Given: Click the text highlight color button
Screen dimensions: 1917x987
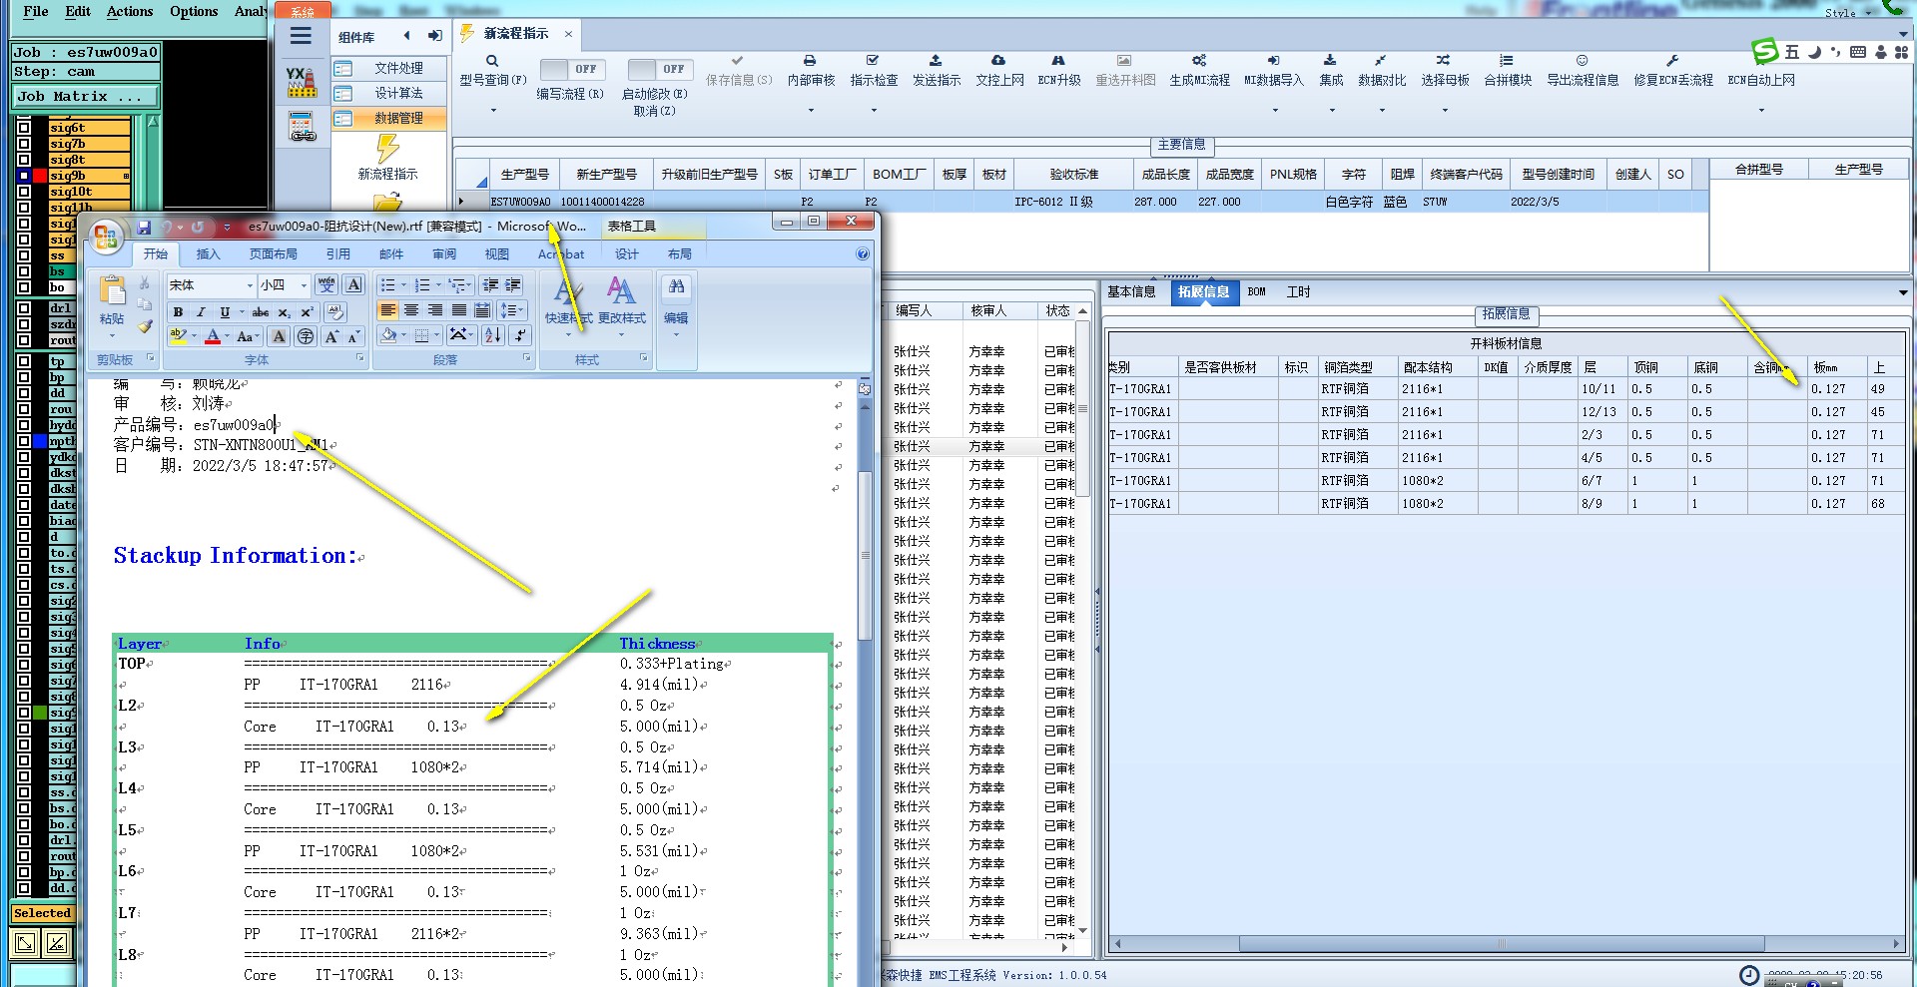Looking at the screenshot, I should tap(179, 336).
